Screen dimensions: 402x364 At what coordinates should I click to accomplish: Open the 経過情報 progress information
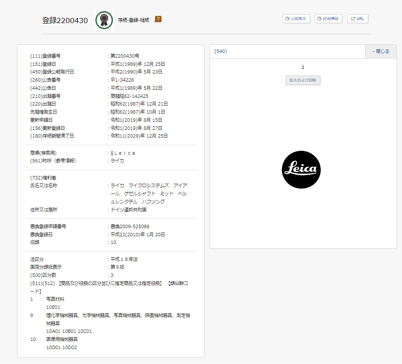coord(328,19)
